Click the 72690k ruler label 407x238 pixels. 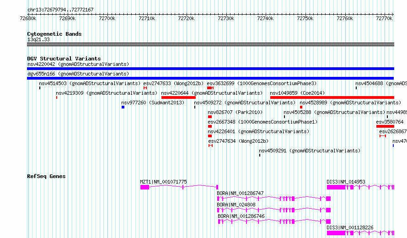point(68,18)
